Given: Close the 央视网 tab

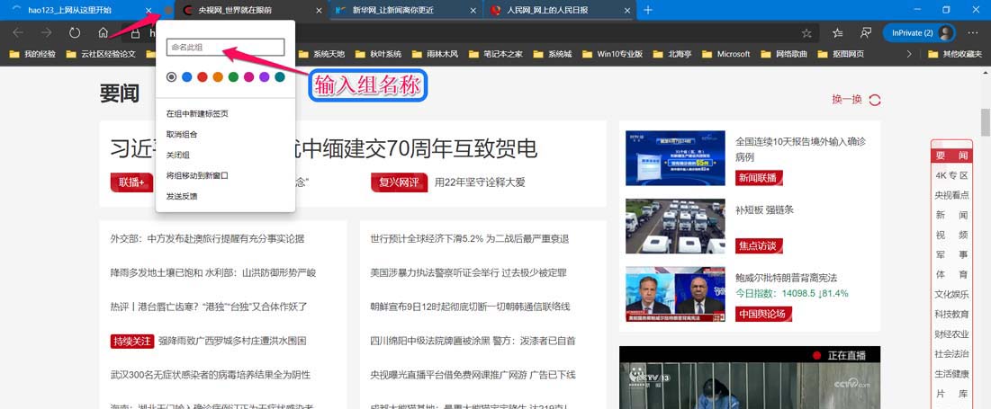Looking at the screenshot, I should tap(320, 10).
